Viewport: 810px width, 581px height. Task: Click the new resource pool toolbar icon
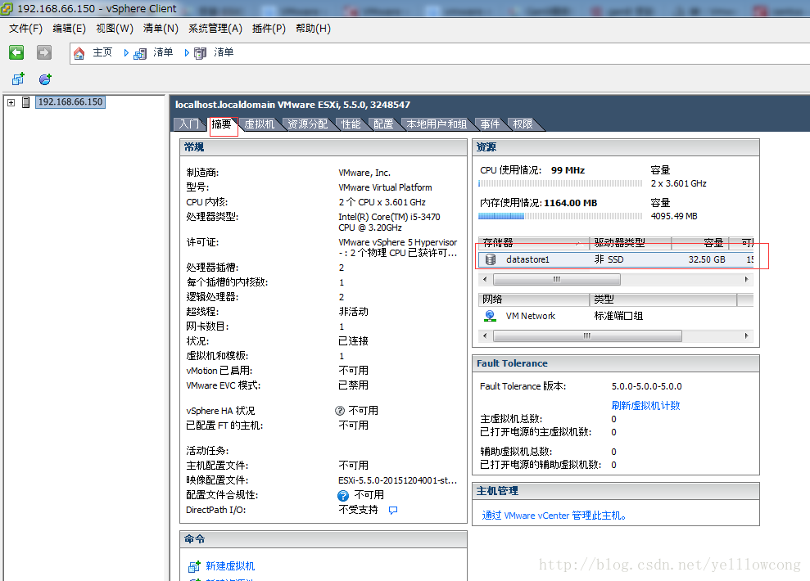46,79
